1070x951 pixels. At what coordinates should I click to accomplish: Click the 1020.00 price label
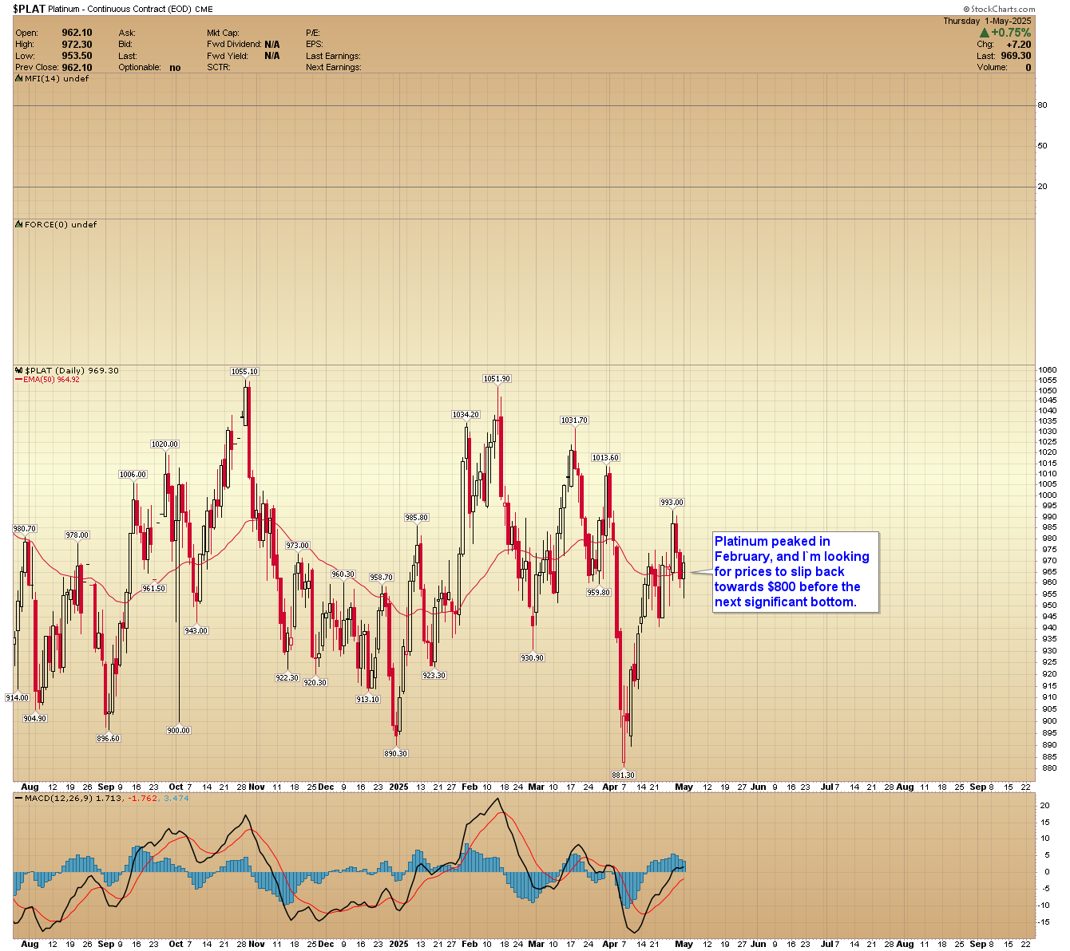(165, 444)
